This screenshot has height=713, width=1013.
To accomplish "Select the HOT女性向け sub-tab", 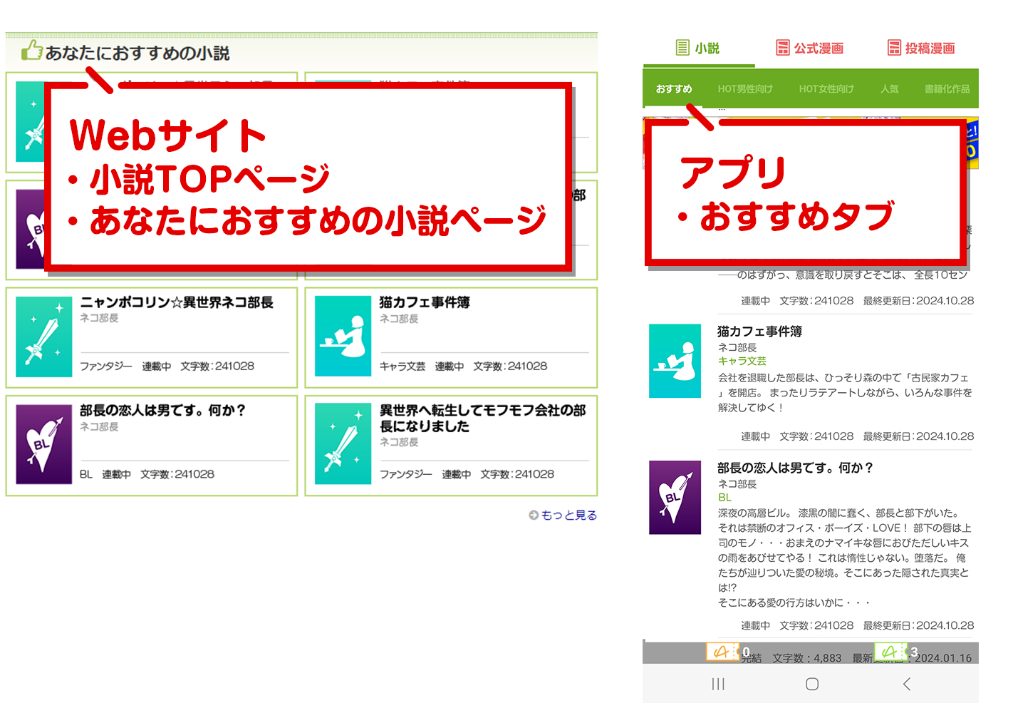I will [826, 89].
